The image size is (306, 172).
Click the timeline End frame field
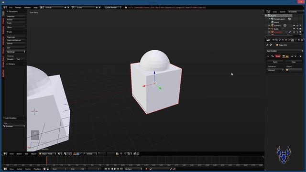pos(77,169)
